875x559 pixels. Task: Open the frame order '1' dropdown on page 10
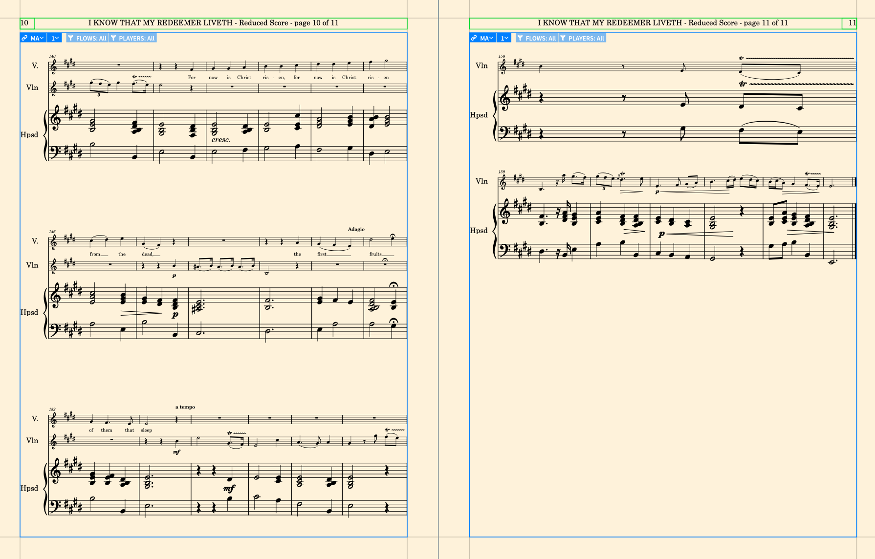55,38
